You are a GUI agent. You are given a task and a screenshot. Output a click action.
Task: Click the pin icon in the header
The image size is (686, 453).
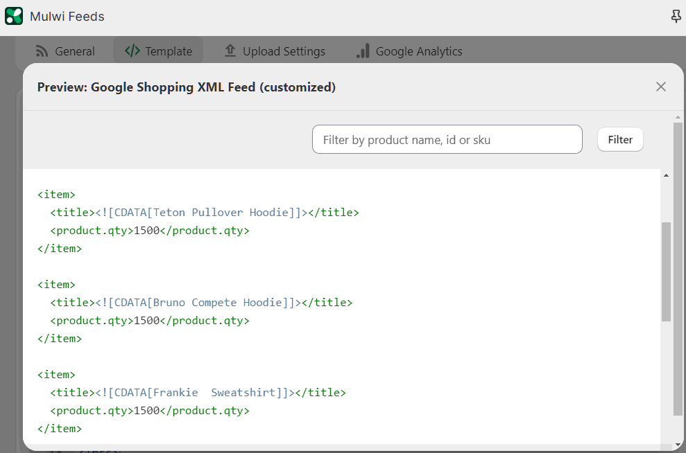(676, 17)
